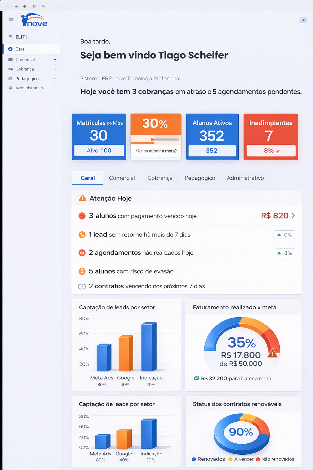
Task: Click the red arrow icon next to 8% Inadimplentes
Action: pyautogui.click(x=278, y=151)
